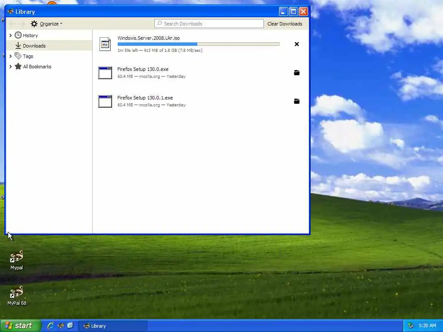The height and width of the screenshot is (332, 443).
Task: Maximize the Library window
Action: coord(293,12)
